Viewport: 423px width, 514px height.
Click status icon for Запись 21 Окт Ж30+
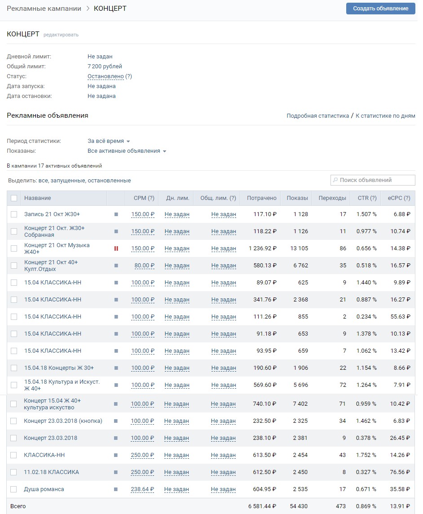click(x=116, y=214)
